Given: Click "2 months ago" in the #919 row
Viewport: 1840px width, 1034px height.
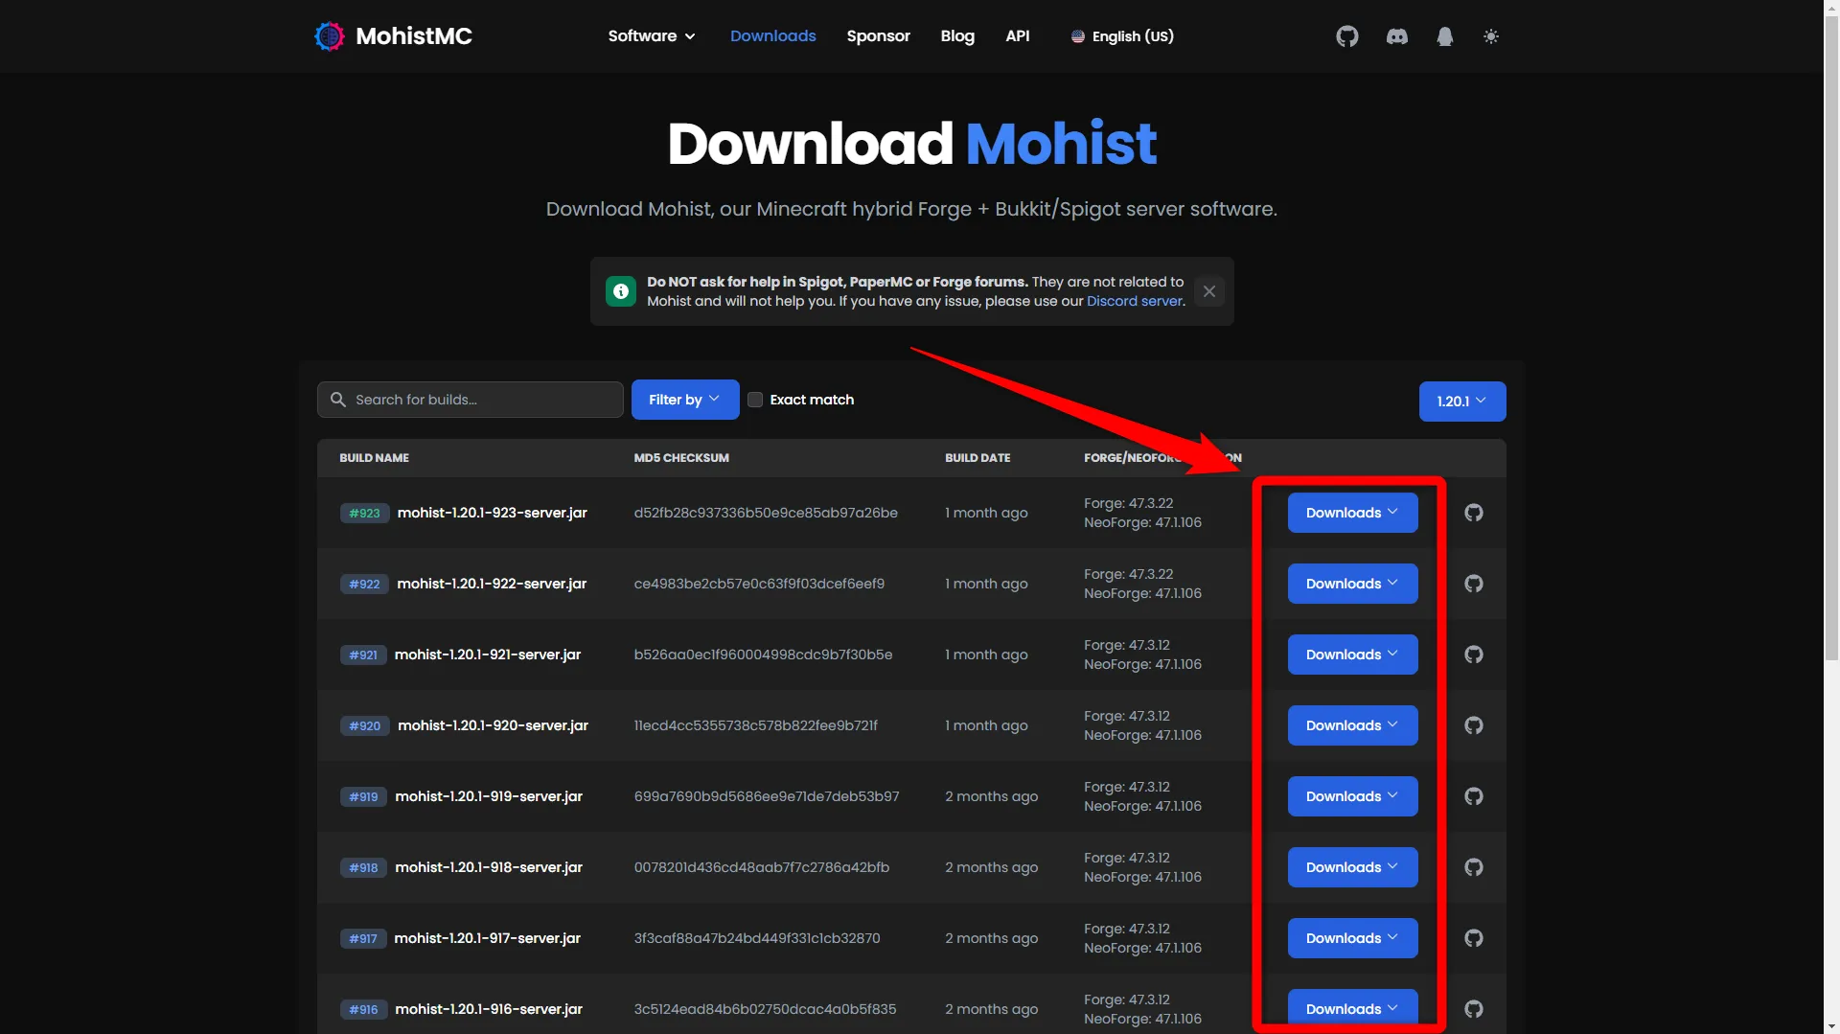Looking at the screenshot, I should [x=991, y=796].
